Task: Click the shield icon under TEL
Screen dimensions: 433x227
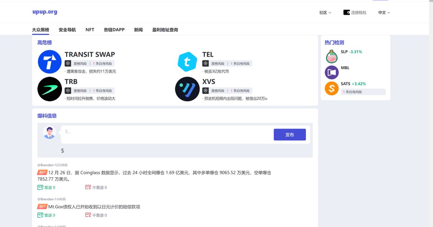Action: click(205, 63)
